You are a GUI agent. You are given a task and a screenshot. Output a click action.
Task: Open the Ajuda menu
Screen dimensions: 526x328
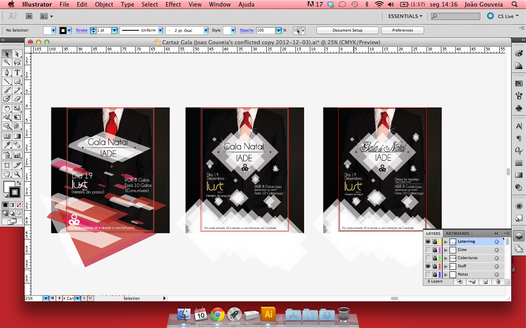pyautogui.click(x=246, y=5)
